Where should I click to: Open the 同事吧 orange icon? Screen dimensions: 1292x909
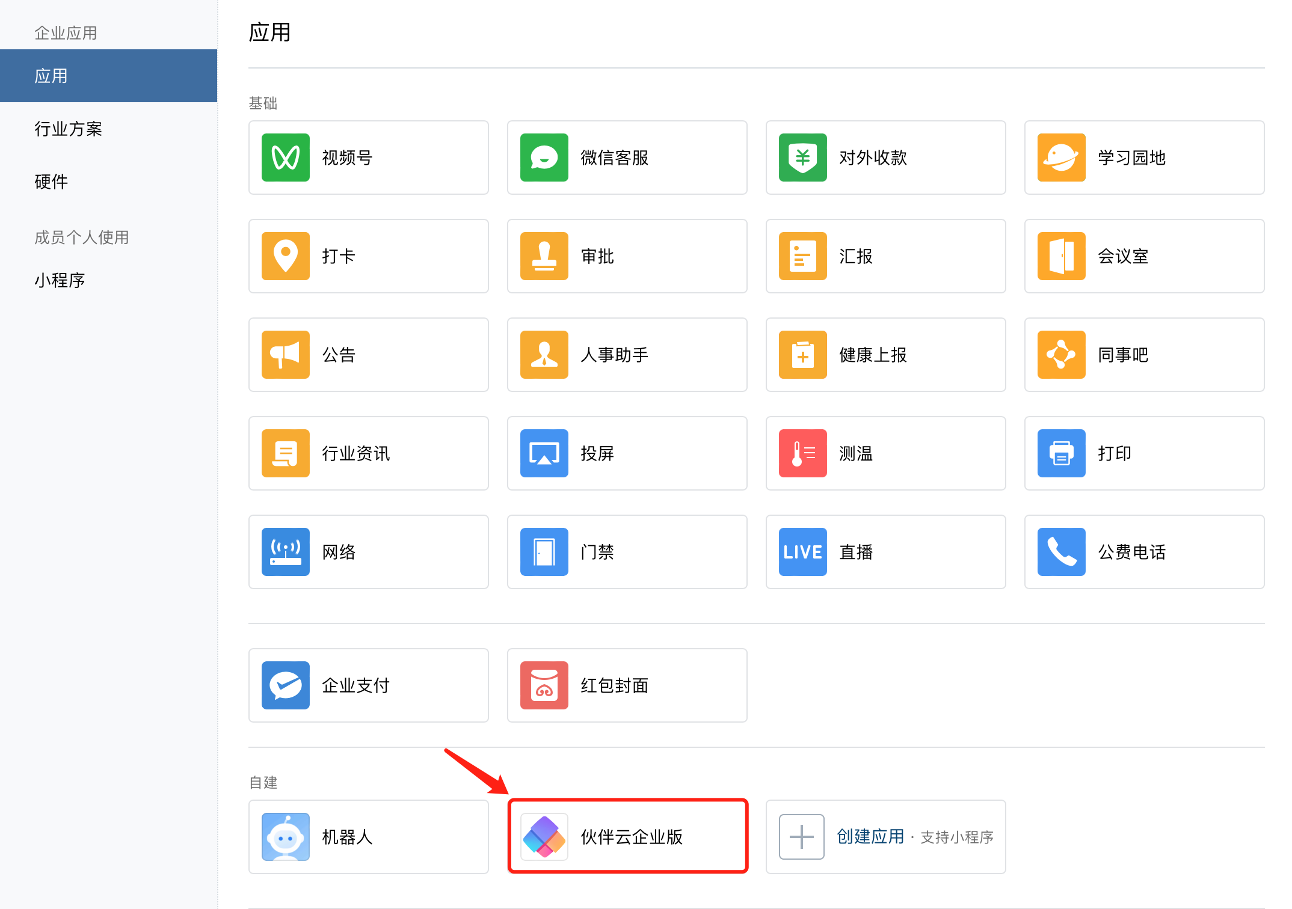click(1062, 355)
